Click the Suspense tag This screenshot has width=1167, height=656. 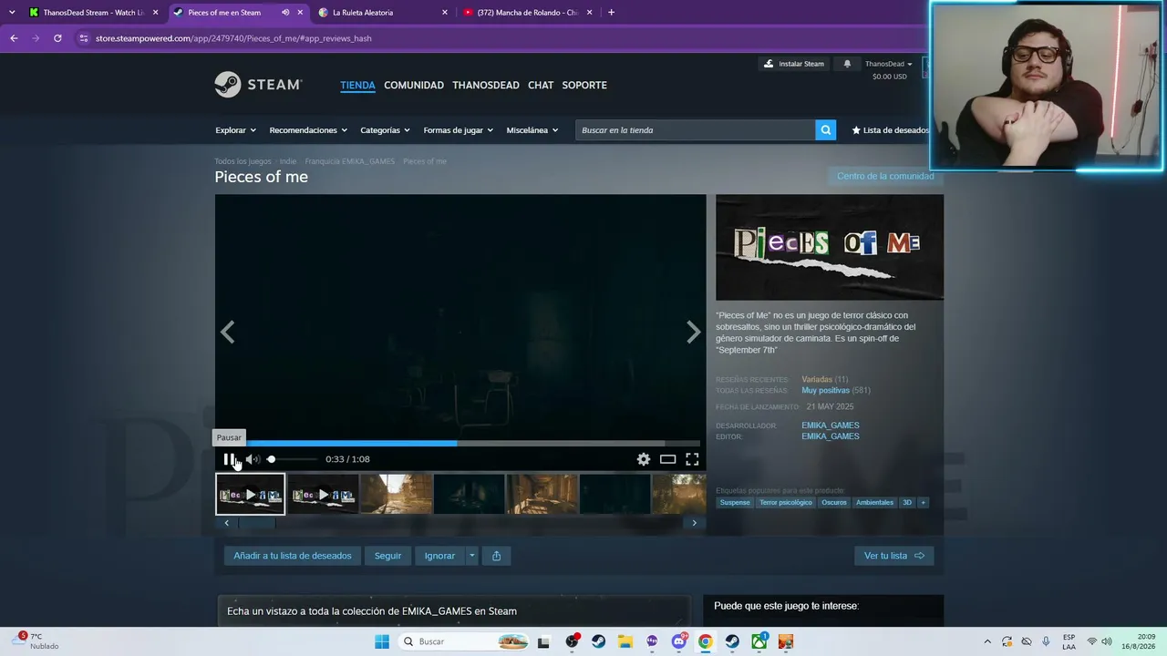click(735, 503)
